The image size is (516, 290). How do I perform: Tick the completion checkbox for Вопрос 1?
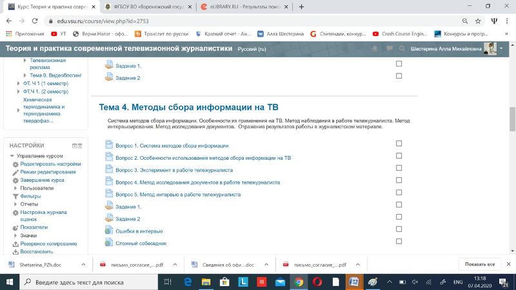click(399, 144)
